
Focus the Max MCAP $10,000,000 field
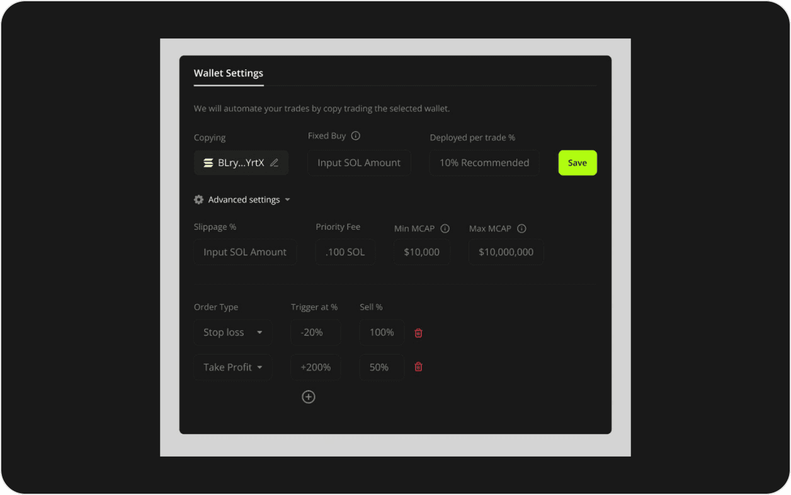(x=506, y=252)
